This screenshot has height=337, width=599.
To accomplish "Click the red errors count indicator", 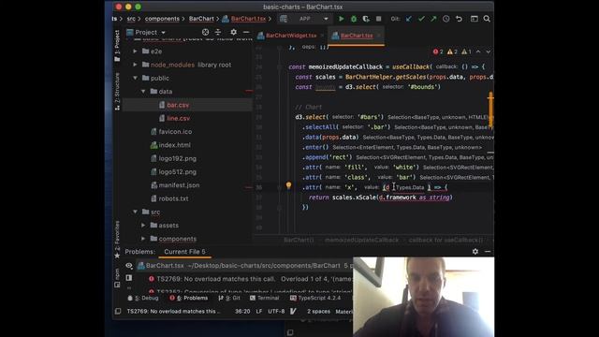I will (x=438, y=51).
